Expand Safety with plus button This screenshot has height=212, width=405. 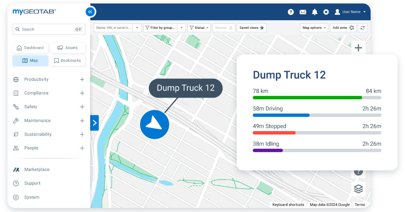tap(82, 107)
